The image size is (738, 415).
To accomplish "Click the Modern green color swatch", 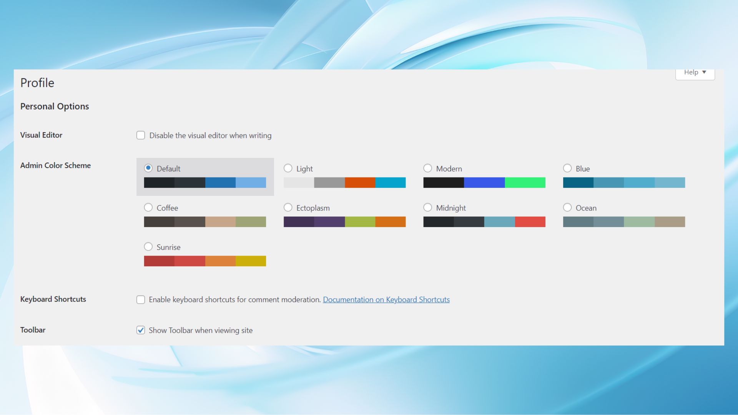I will click(525, 183).
